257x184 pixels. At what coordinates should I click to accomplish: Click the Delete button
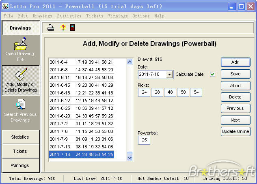(x=235, y=97)
